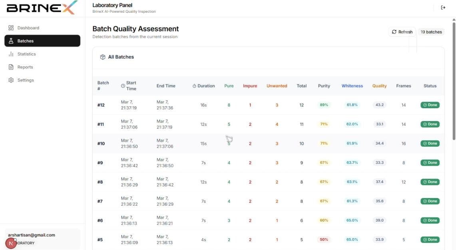456x250 pixels.
Task: Click the Purity column header
Action: click(324, 86)
